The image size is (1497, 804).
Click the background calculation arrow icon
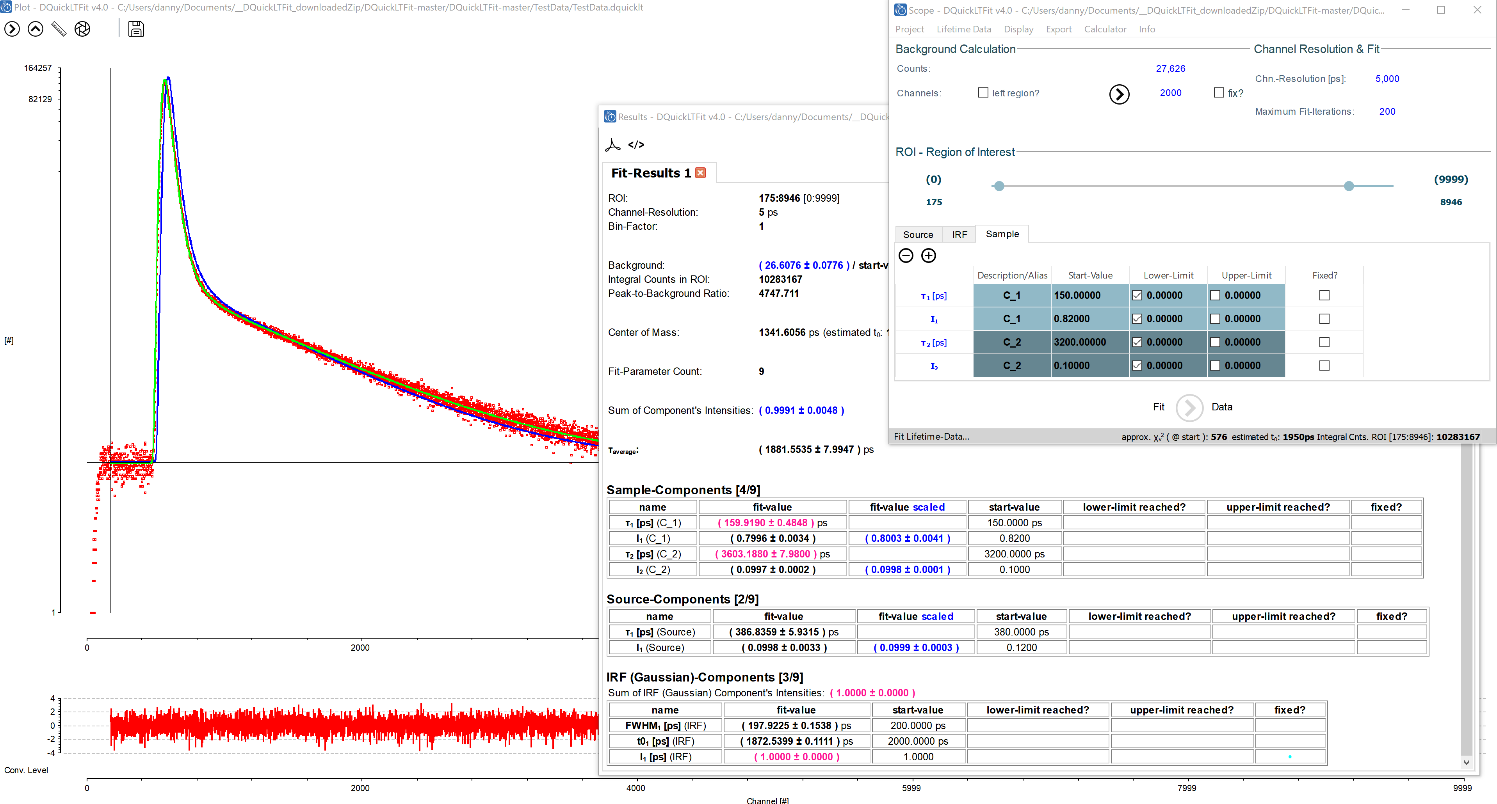click(1119, 94)
